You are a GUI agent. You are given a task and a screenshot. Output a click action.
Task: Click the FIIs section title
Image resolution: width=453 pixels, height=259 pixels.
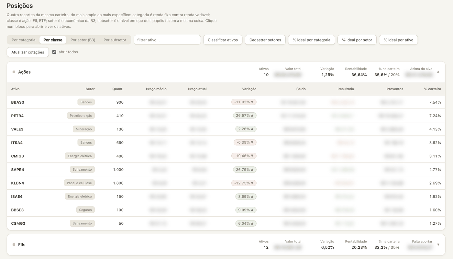22,245
